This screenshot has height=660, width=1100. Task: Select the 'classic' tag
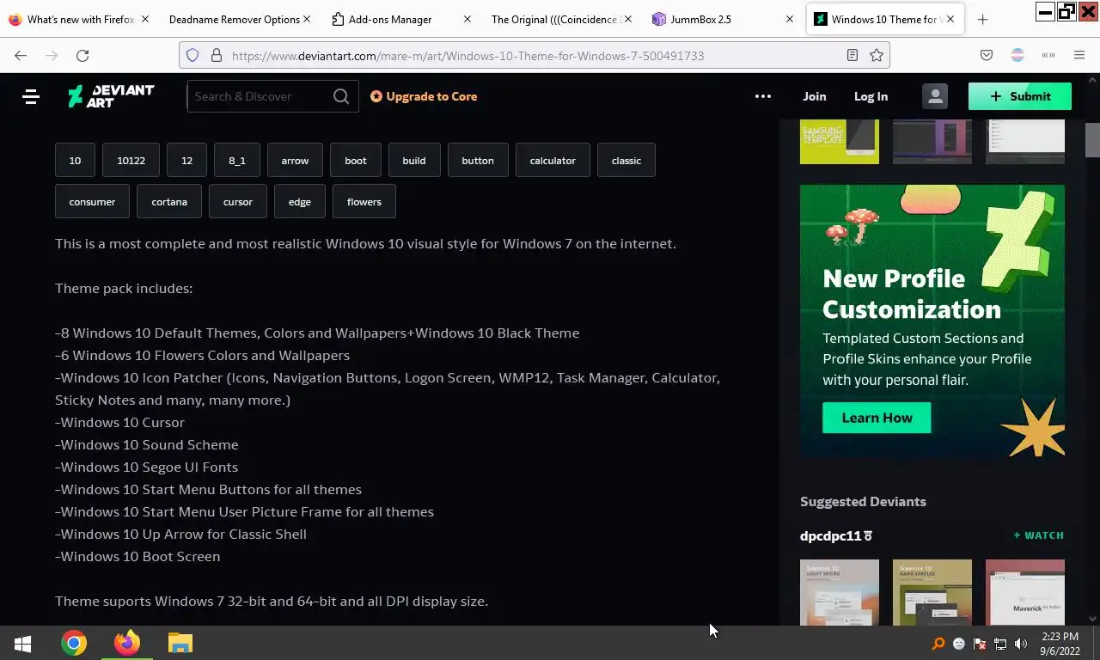click(626, 161)
